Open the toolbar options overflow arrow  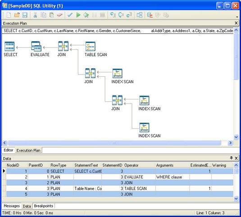coord(237,17)
